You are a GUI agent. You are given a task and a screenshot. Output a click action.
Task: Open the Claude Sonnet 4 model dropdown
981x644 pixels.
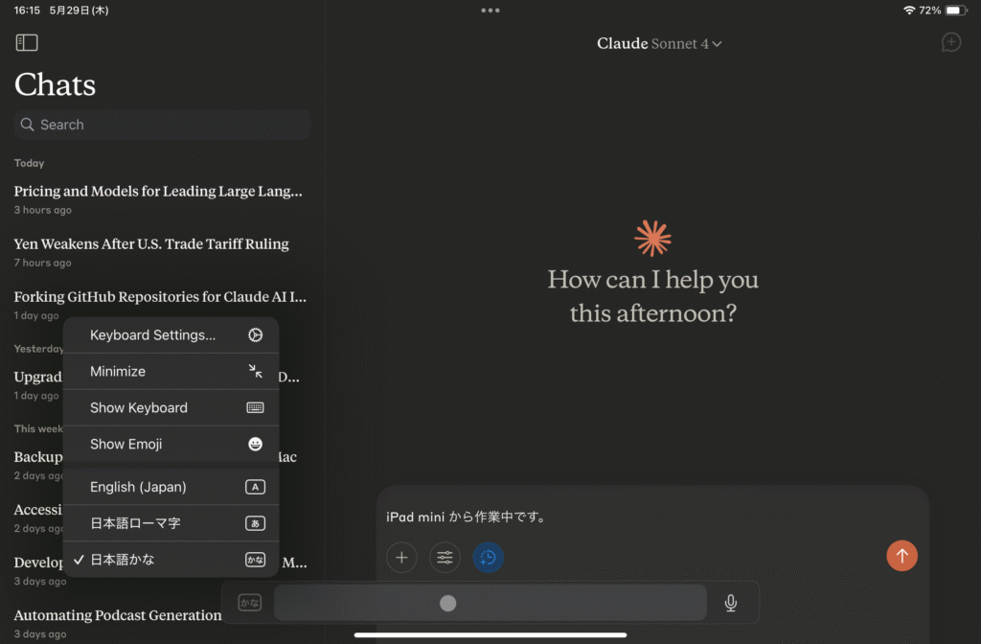(x=659, y=43)
